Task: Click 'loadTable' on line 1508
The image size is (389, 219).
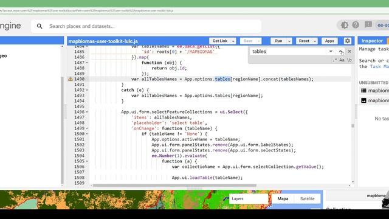Action: [201, 178]
